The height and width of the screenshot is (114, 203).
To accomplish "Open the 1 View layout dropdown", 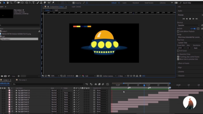I will [122, 76].
